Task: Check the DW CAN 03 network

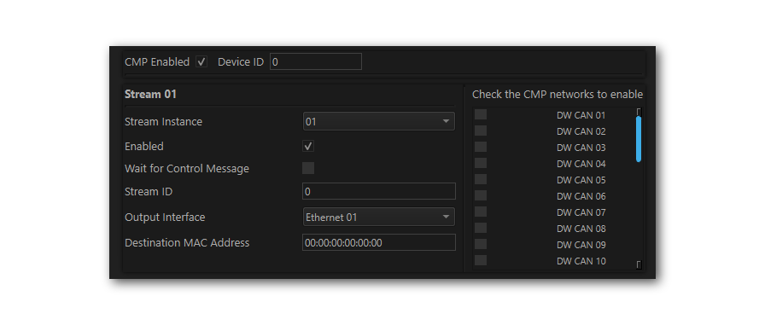Action: (481, 147)
